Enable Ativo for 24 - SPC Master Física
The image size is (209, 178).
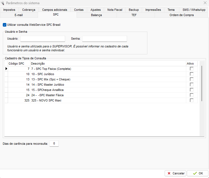[x=192, y=95]
